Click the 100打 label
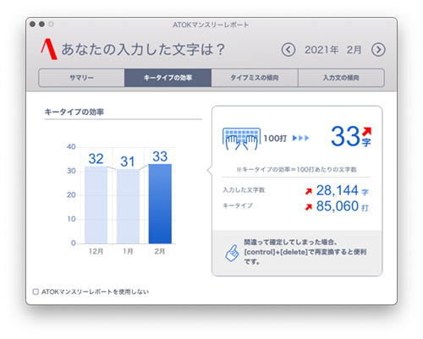This screenshot has height=339, width=423. [275, 139]
